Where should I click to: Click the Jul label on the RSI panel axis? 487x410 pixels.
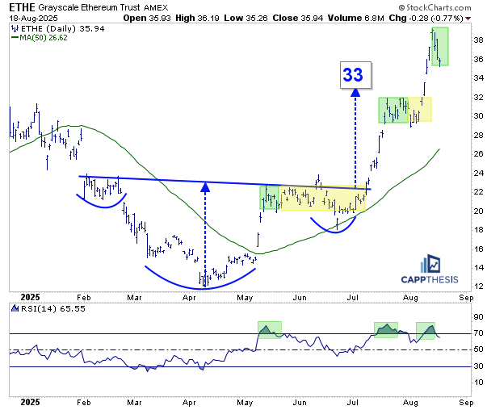click(x=353, y=400)
